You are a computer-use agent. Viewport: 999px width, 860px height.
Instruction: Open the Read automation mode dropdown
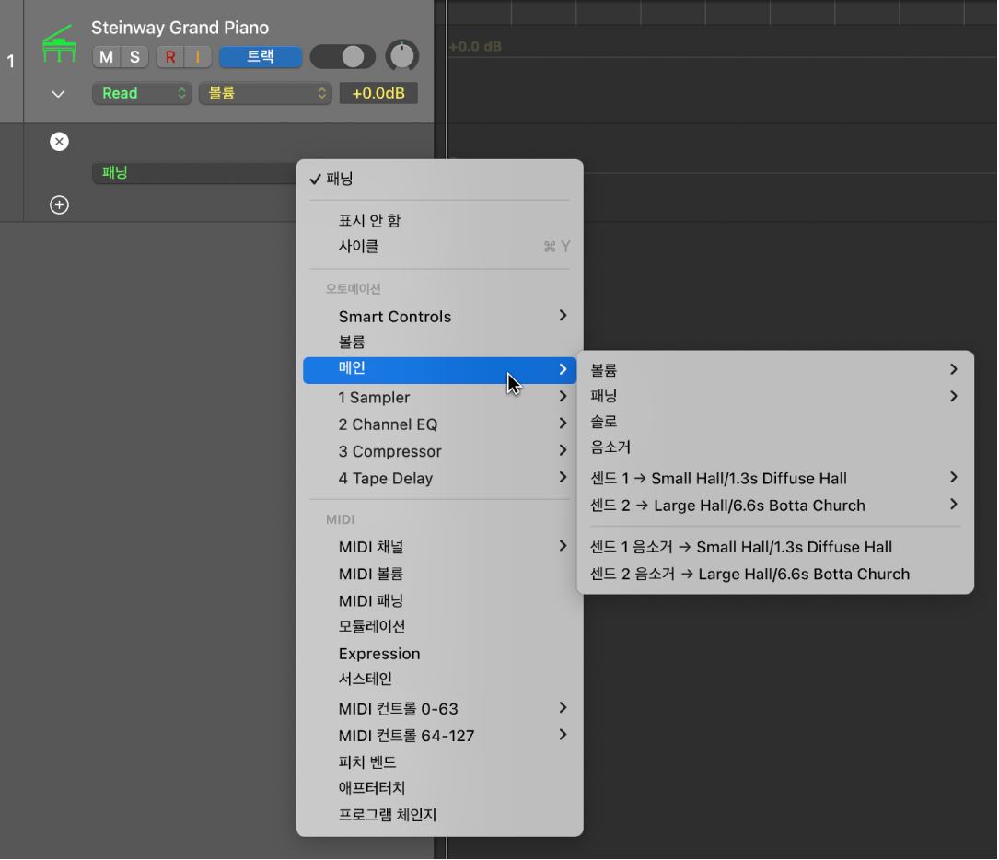coord(142,93)
